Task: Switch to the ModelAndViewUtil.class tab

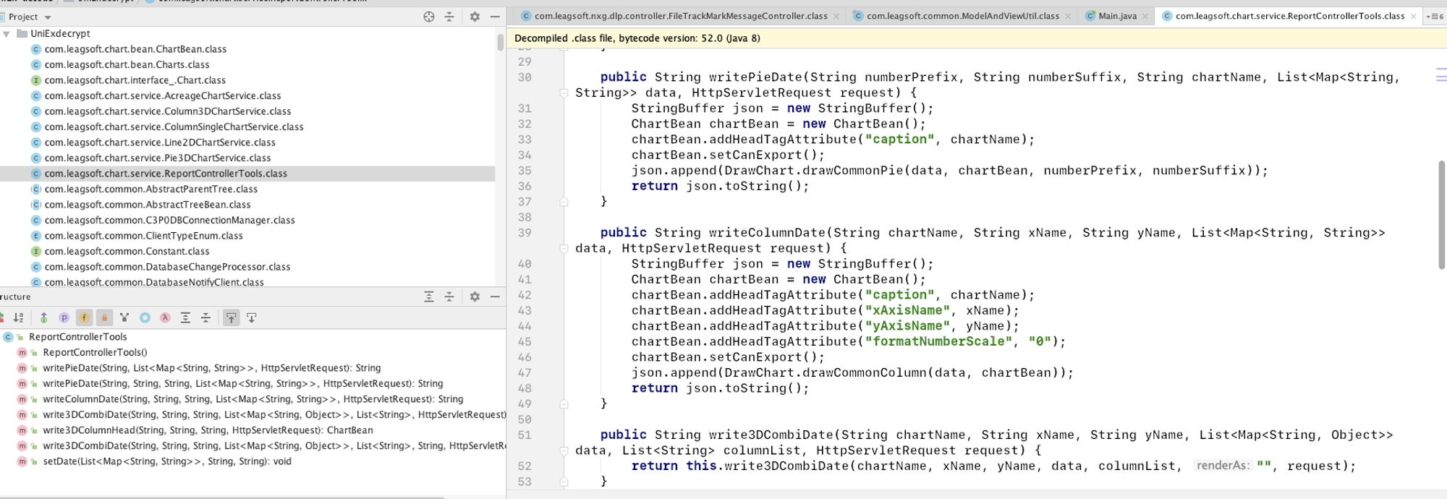Action: coord(962,16)
